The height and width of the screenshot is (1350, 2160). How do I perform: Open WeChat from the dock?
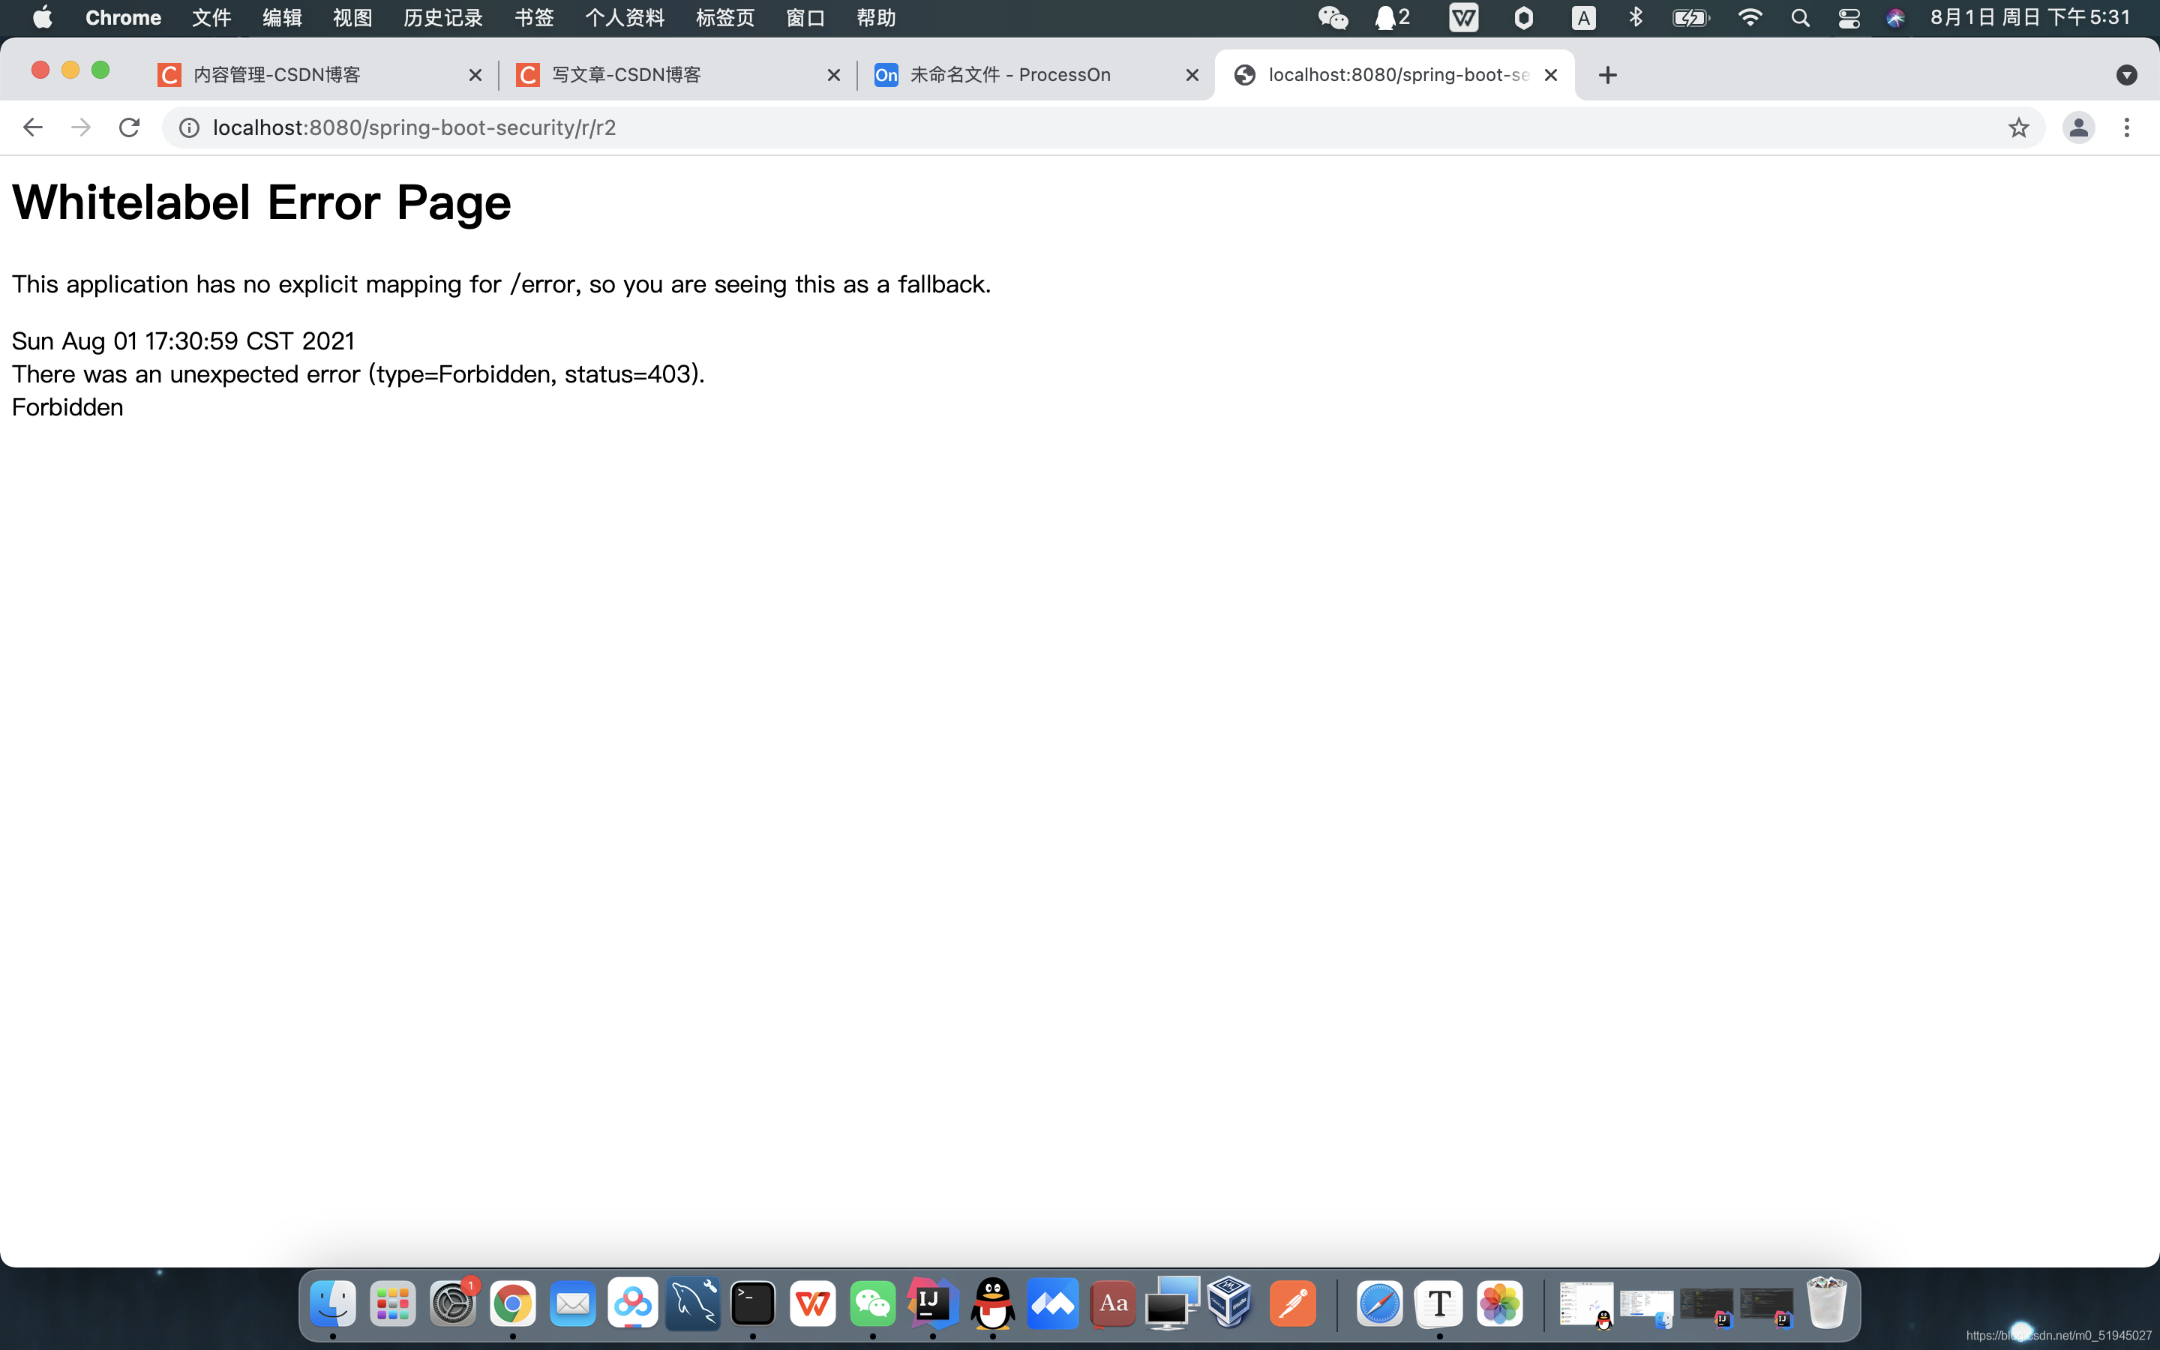coord(872,1303)
